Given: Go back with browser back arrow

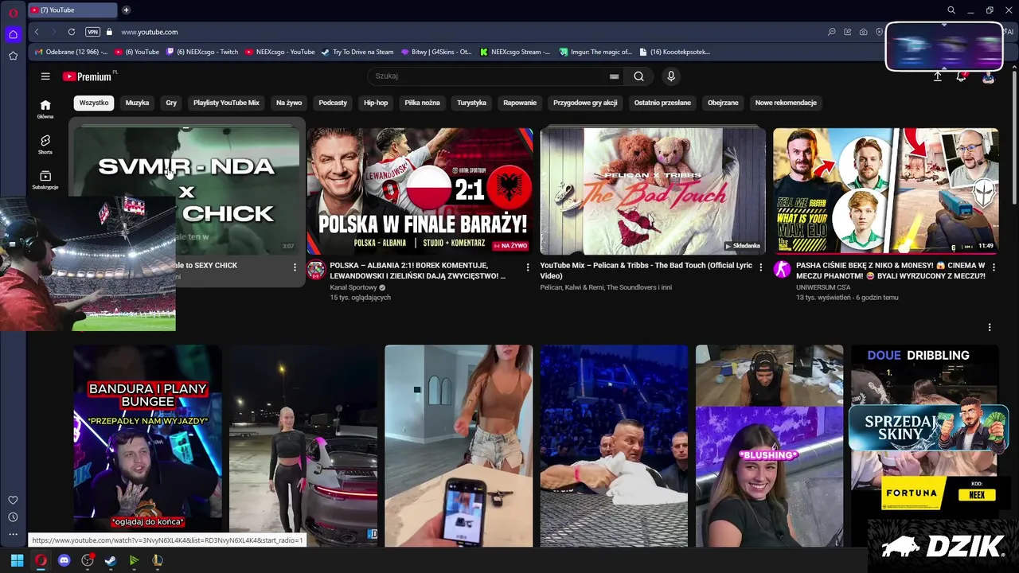Looking at the screenshot, I should [x=37, y=32].
